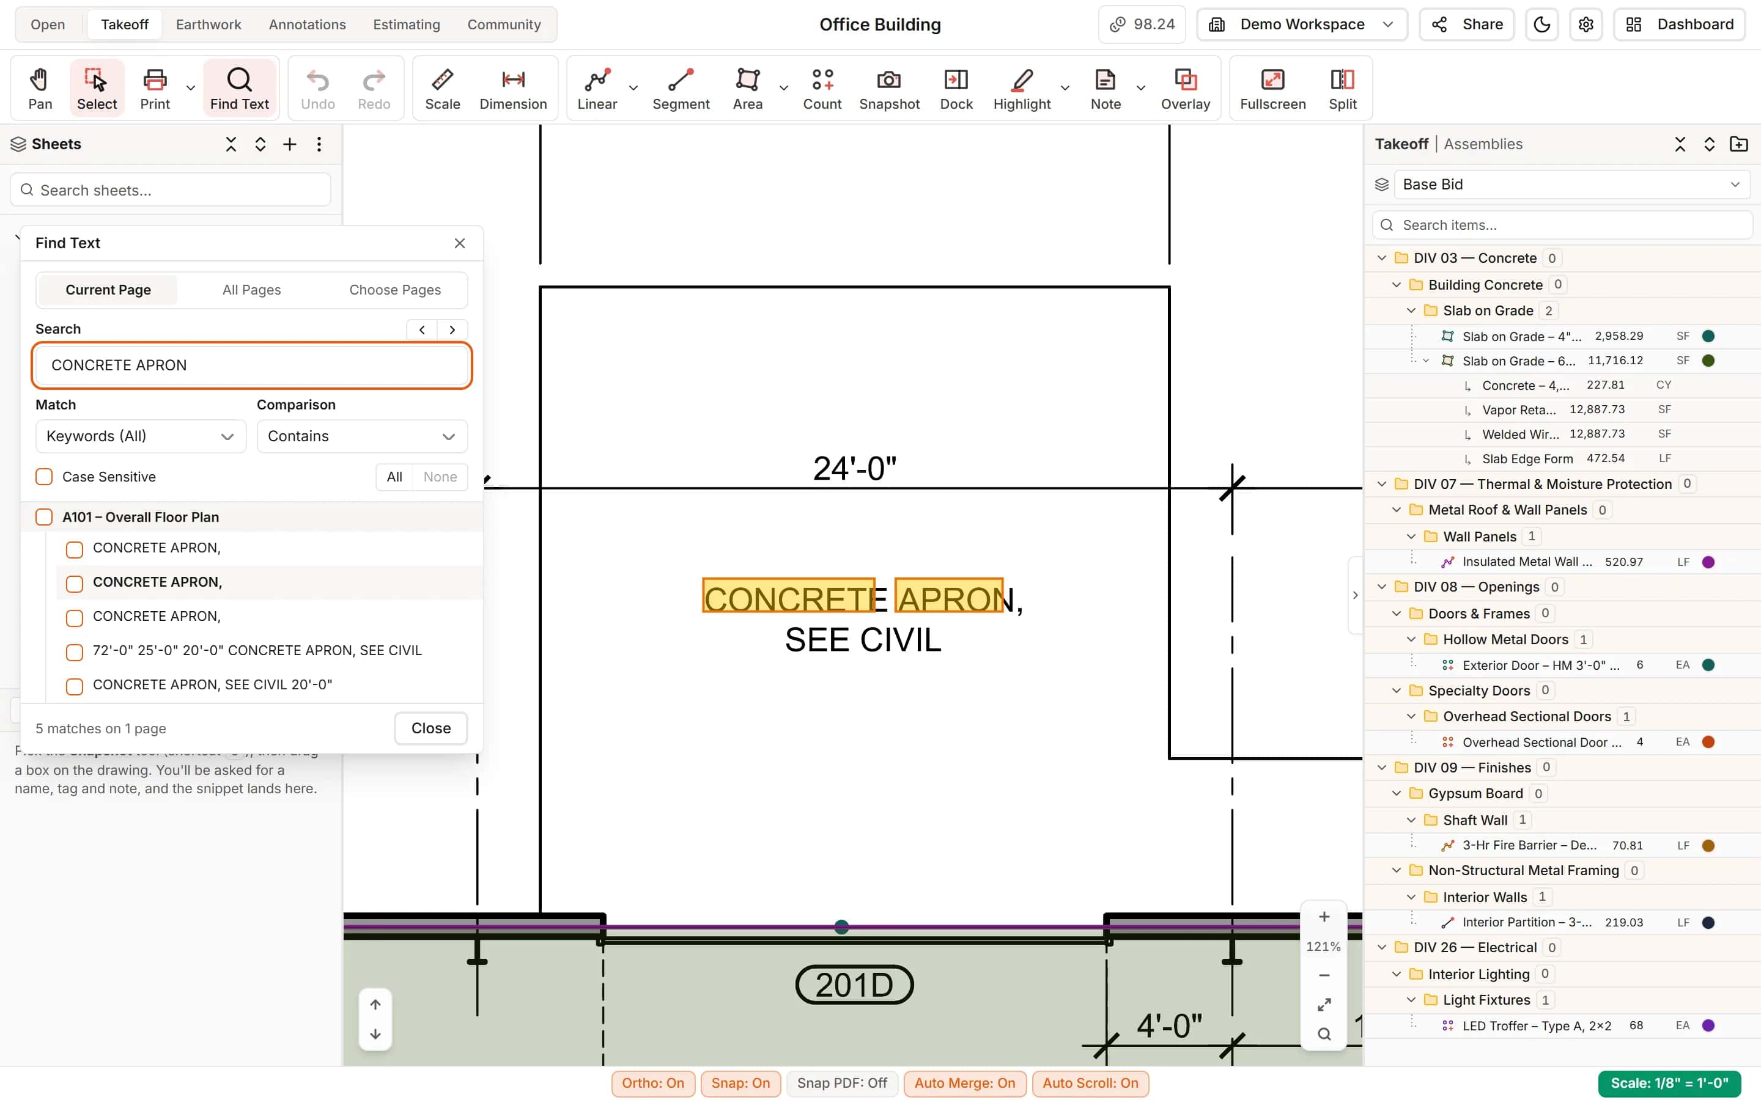Choose the Dimension tool
1761x1100 pixels.
coord(513,88)
